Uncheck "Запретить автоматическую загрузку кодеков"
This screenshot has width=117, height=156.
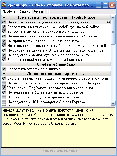click(x=4, y=32)
